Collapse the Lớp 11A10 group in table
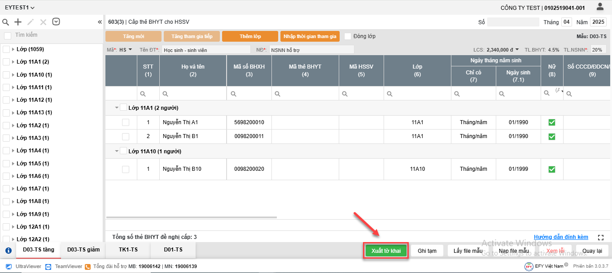Image resolution: width=612 pixels, height=273 pixels. pyautogui.click(x=117, y=152)
